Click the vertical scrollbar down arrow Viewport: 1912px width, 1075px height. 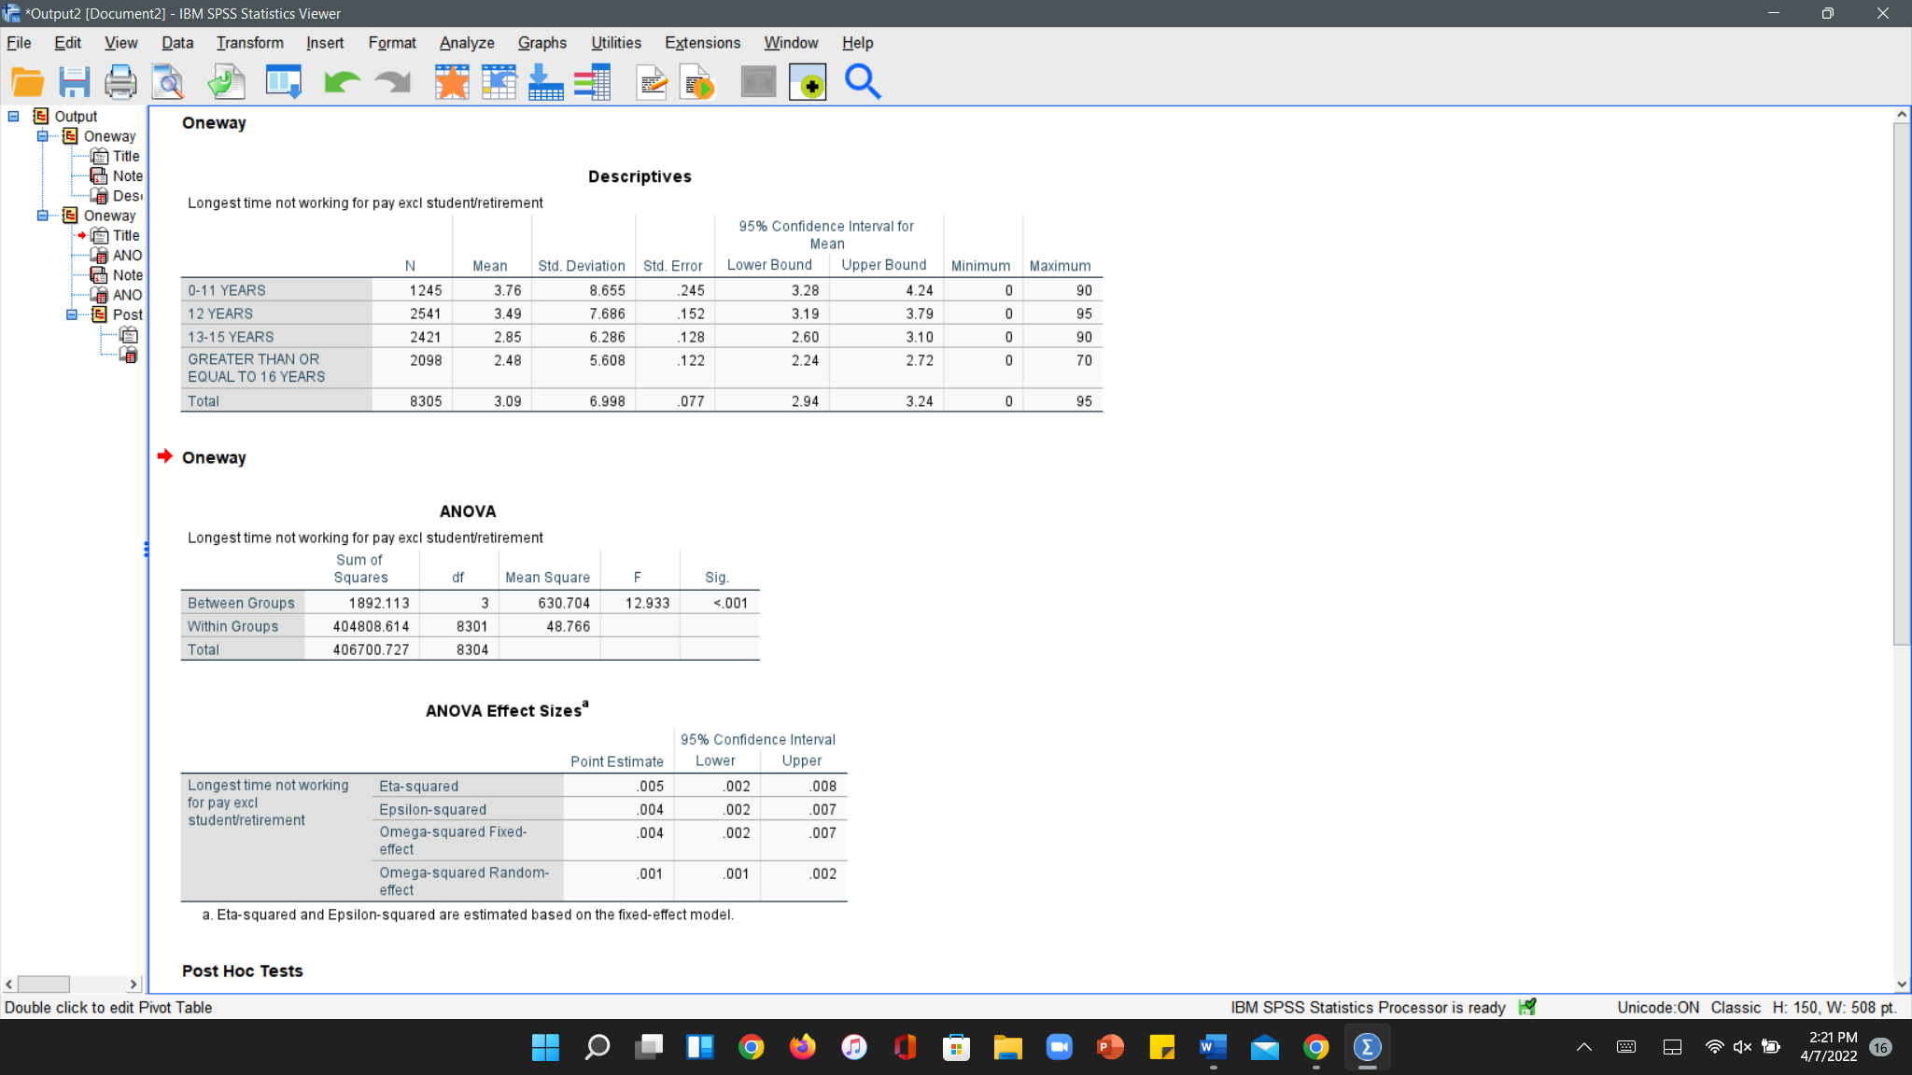click(x=1902, y=984)
